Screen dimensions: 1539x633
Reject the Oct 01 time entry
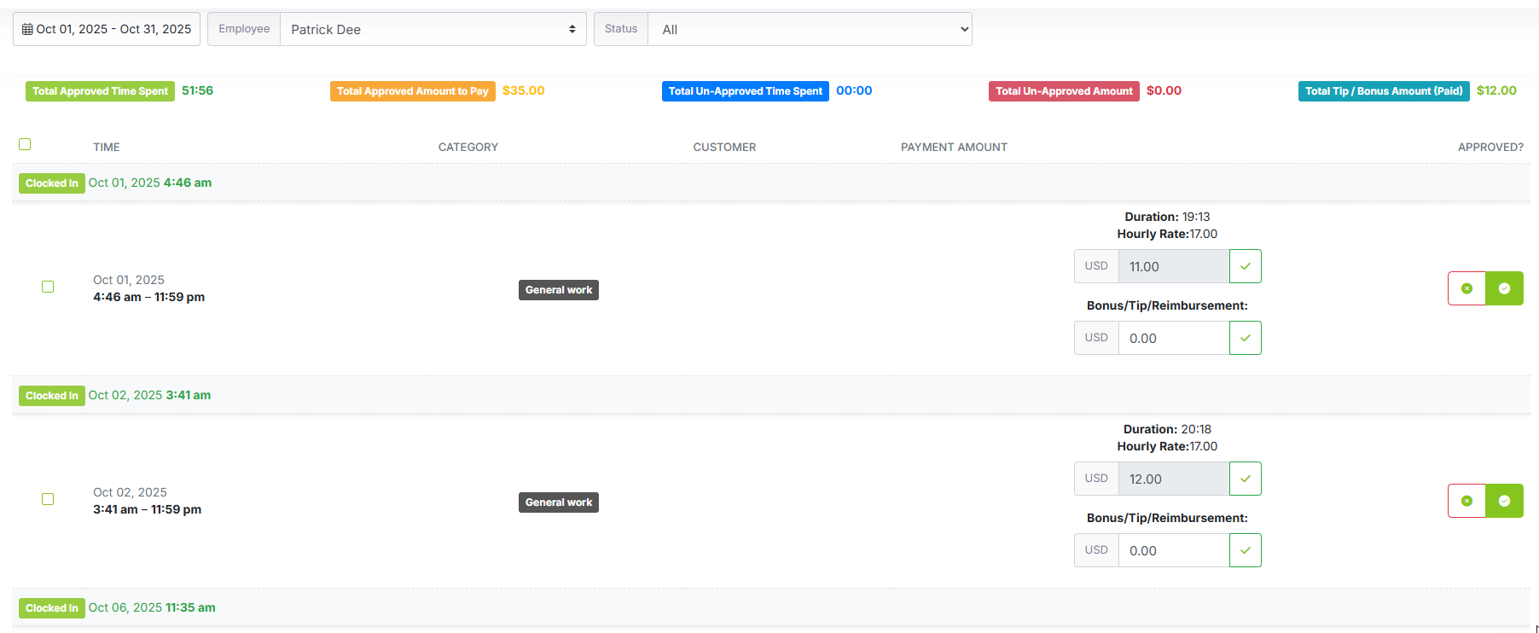1466,288
